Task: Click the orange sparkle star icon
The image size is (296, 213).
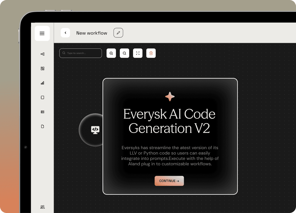Action: tap(170, 96)
